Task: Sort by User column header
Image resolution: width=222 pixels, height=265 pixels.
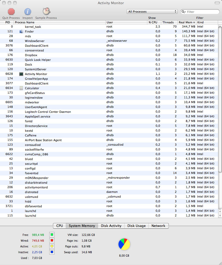Action: coord(126,22)
